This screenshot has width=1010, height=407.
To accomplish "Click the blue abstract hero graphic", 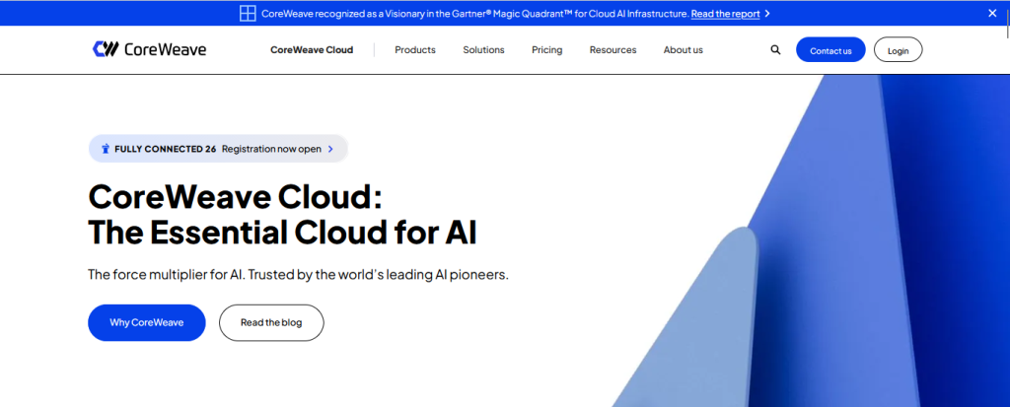I will point(811,240).
